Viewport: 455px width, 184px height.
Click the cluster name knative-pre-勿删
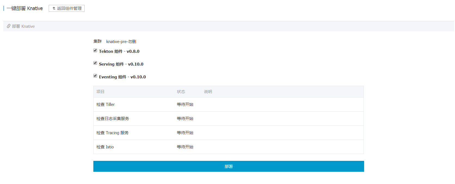point(121,42)
